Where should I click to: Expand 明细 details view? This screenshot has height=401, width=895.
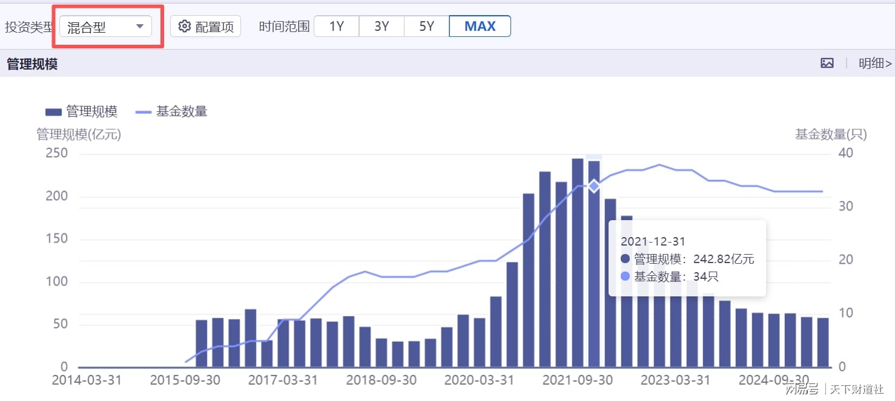point(875,63)
